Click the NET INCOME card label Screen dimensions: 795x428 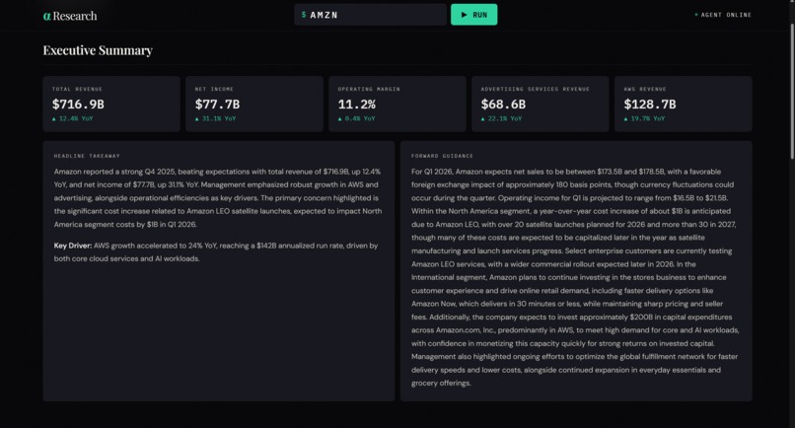coord(214,90)
